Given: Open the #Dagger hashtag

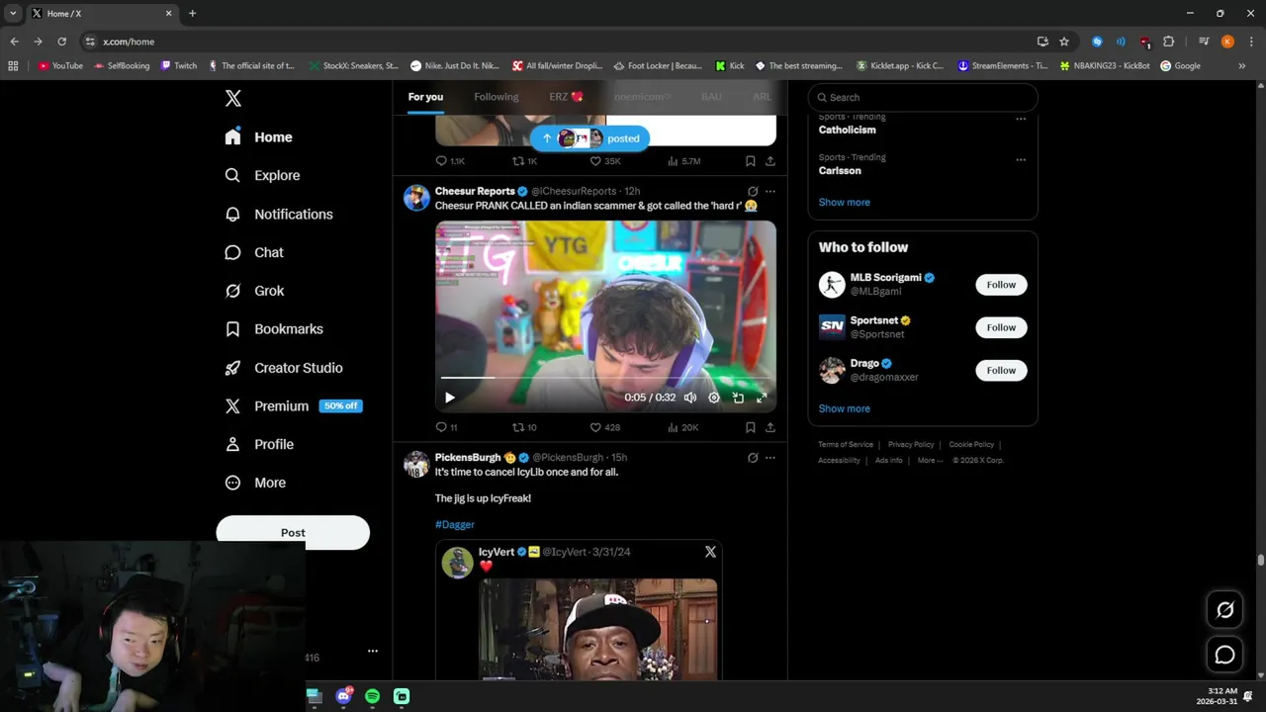Looking at the screenshot, I should (455, 524).
